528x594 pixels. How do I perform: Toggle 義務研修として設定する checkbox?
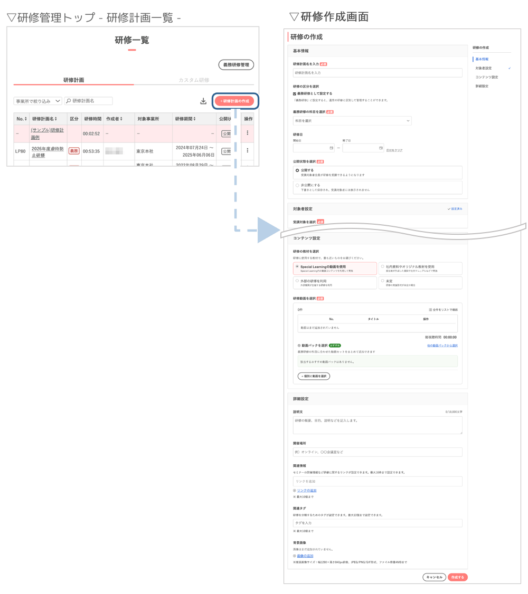pos(295,93)
